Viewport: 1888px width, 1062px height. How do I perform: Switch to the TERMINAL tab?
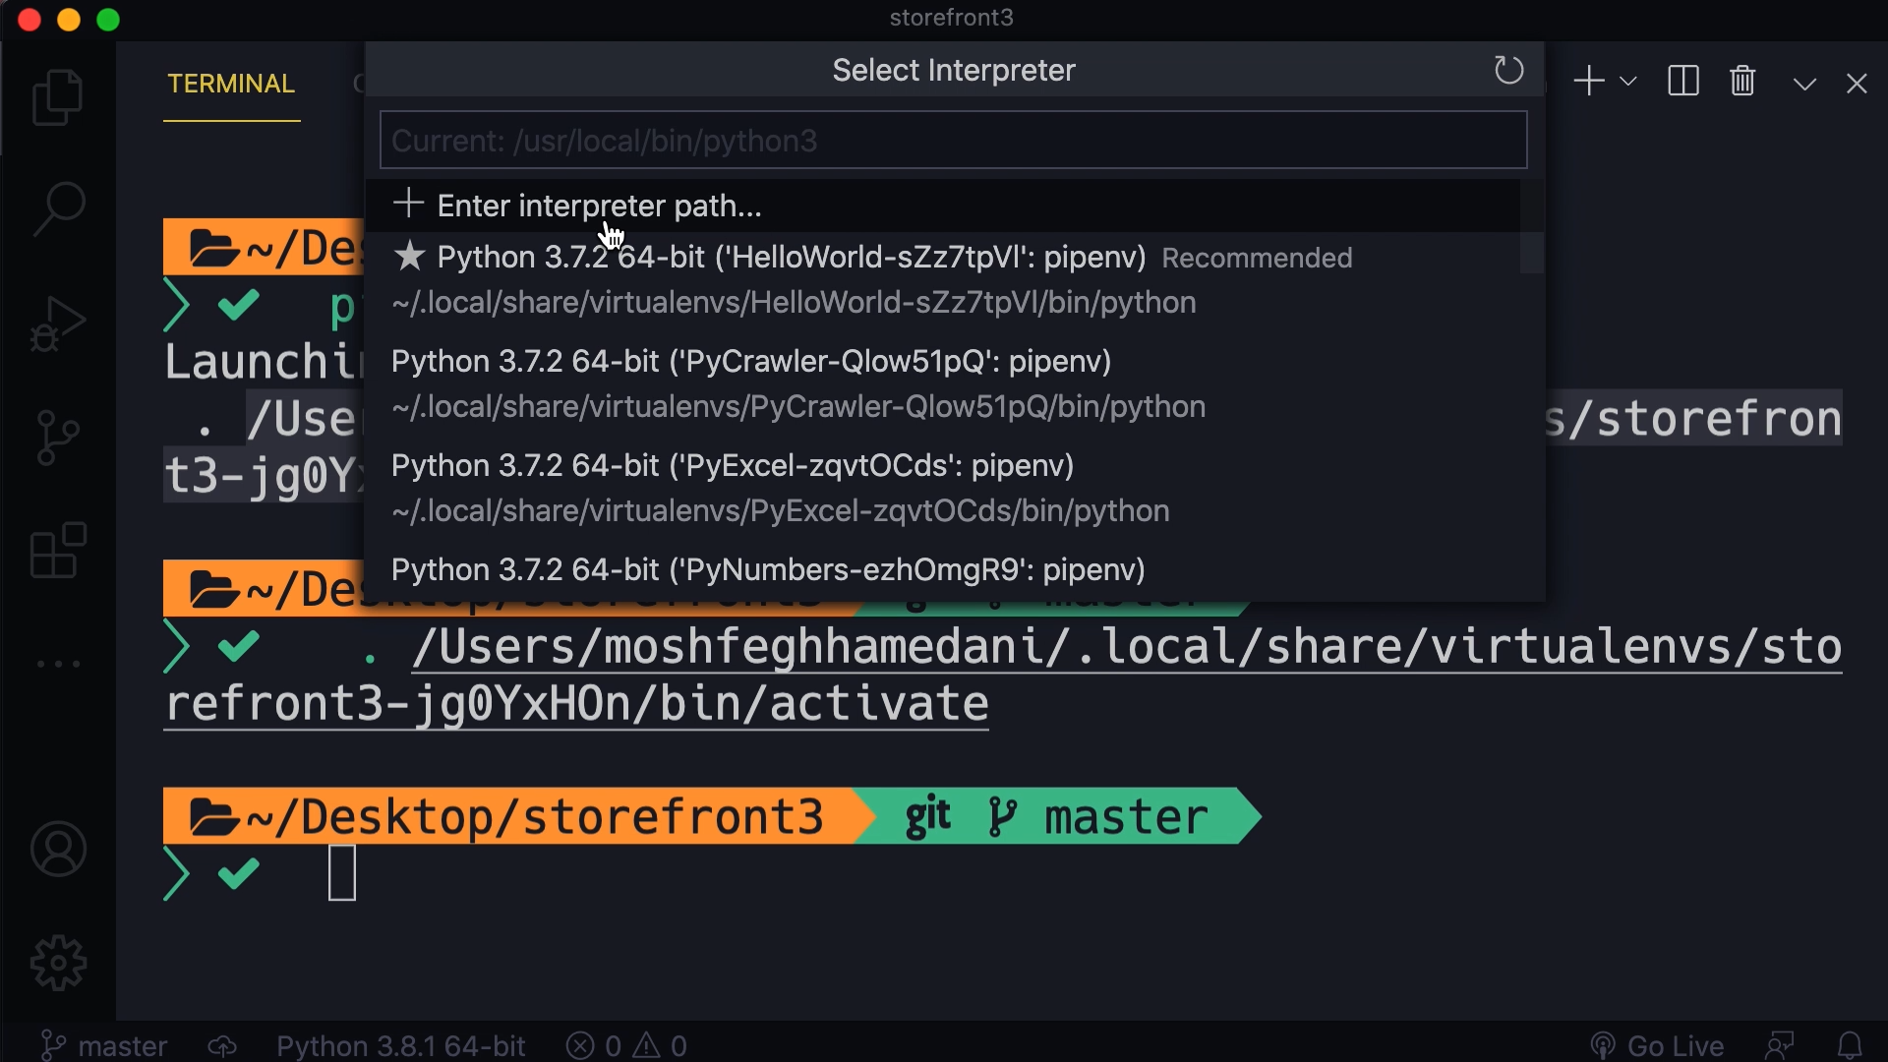(x=230, y=84)
